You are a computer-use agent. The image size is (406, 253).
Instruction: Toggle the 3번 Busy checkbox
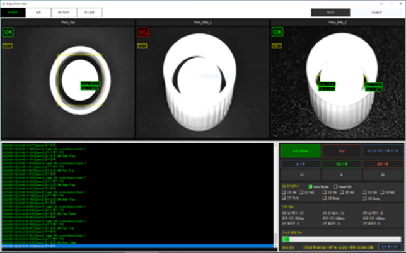click(x=364, y=198)
